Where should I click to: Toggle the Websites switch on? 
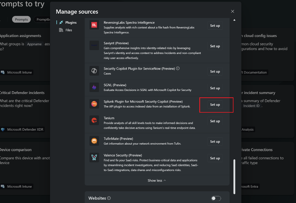[216, 198]
